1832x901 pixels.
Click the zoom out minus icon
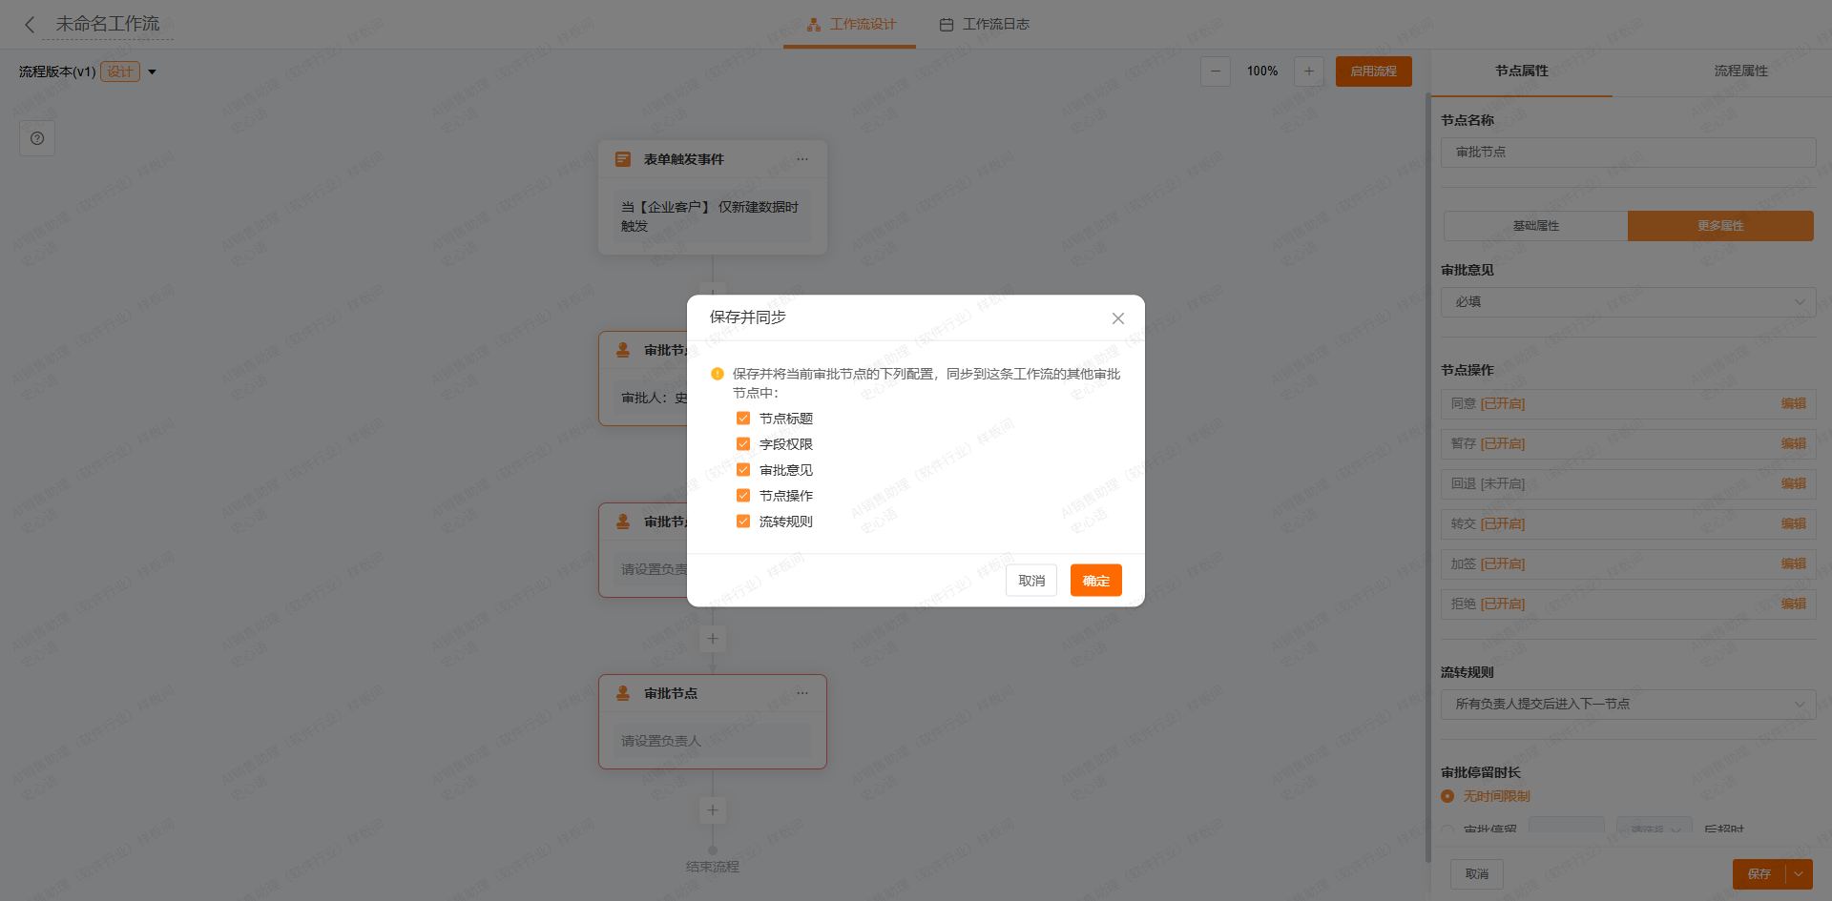tap(1215, 72)
